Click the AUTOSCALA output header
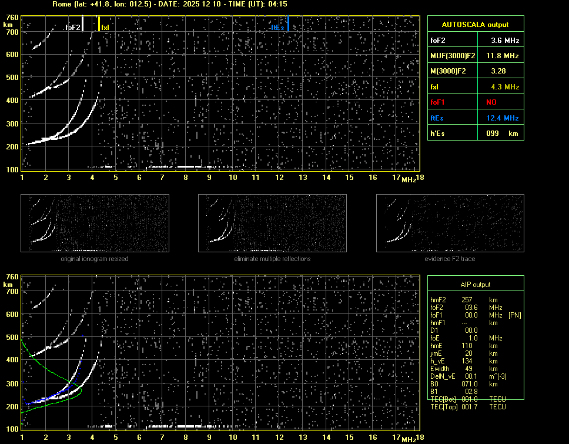 (x=475, y=25)
